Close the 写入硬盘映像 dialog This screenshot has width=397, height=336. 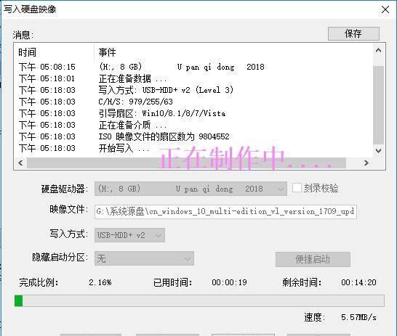(x=385, y=10)
